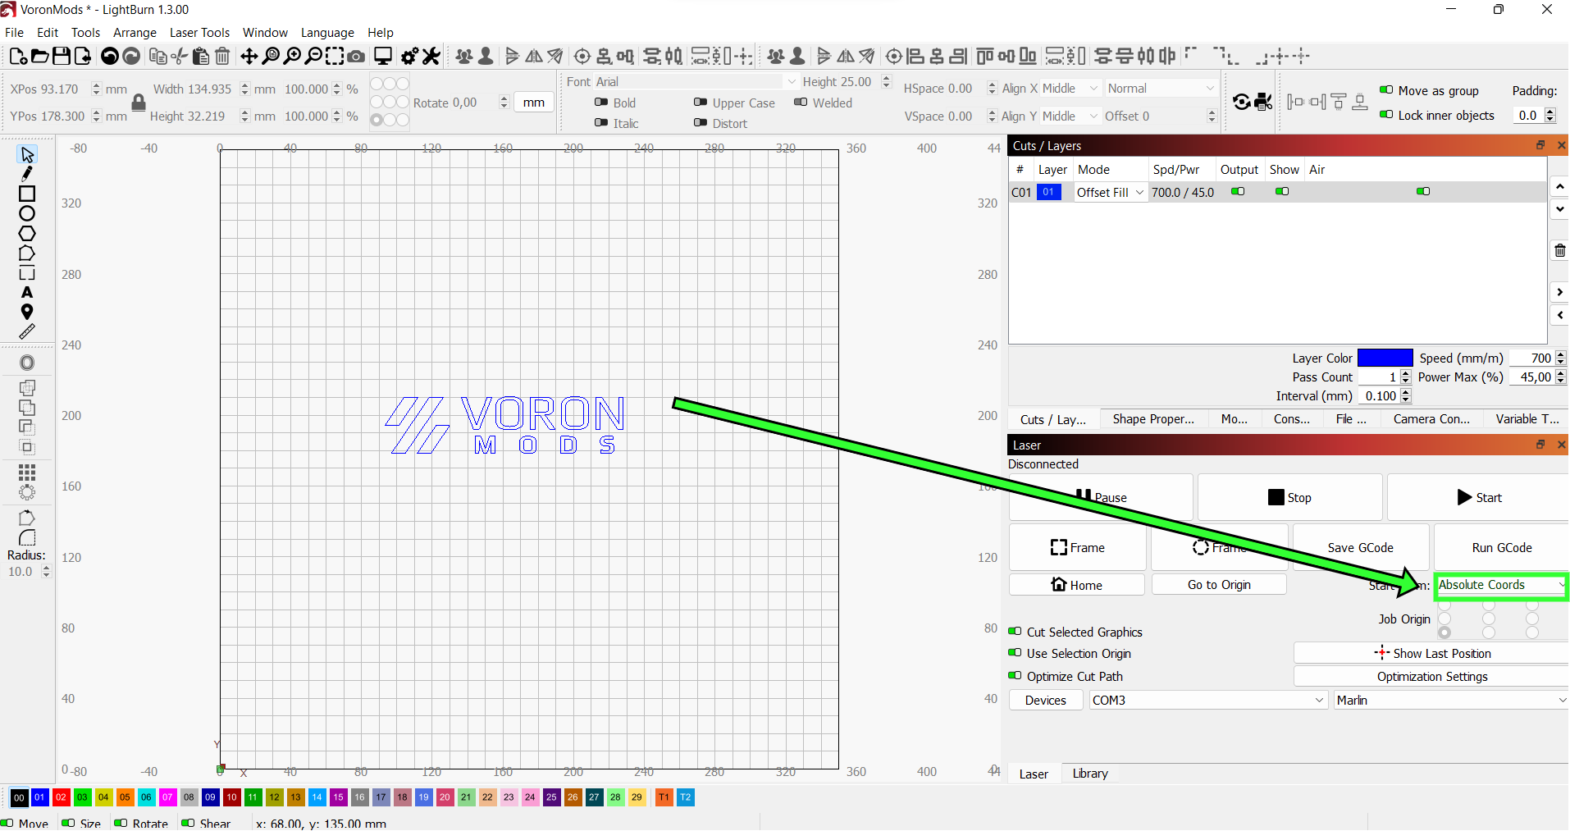The image size is (1570, 831).
Task: Click the Cut scissors icon
Action: 179,56
